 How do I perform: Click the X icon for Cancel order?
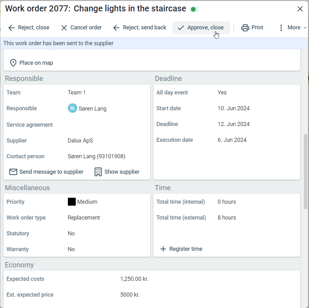click(x=64, y=28)
